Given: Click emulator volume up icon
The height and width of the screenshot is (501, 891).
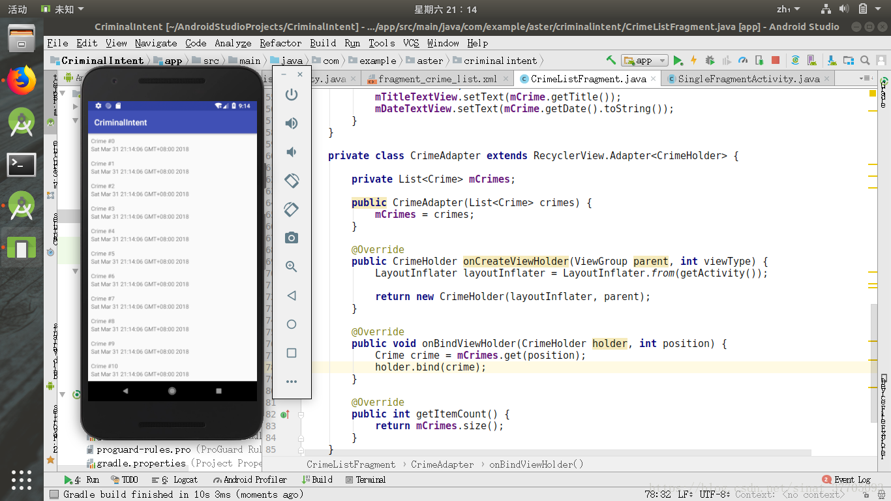Looking at the screenshot, I should 292,123.
